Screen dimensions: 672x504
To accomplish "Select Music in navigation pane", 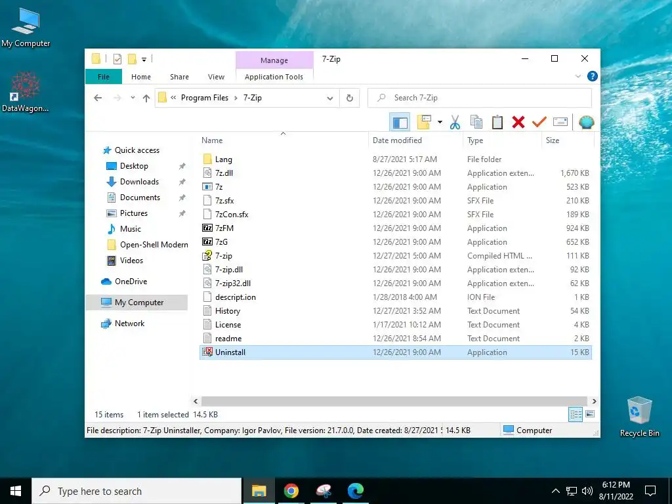I will pyautogui.click(x=130, y=229).
